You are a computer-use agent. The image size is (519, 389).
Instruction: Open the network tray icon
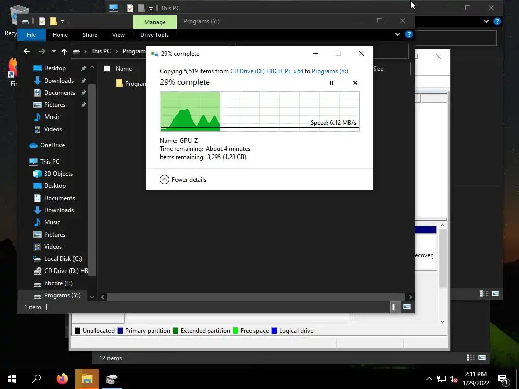441,379
